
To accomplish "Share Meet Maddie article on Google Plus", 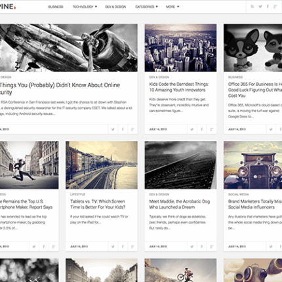I will tap(211, 247).
